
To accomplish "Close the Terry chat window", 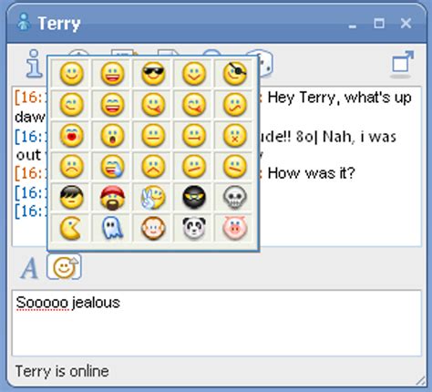I will (x=406, y=23).
